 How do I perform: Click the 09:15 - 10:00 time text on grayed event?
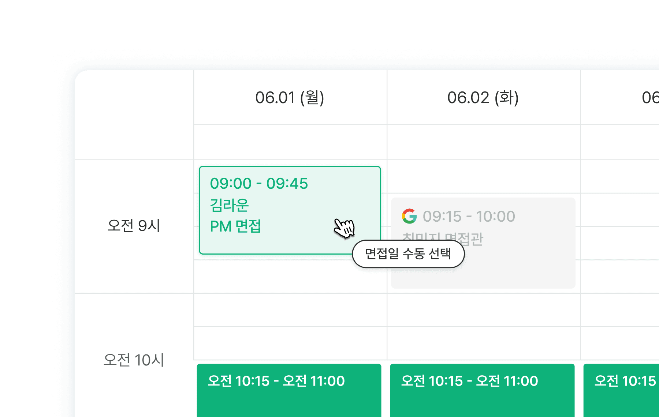[469, 217]
